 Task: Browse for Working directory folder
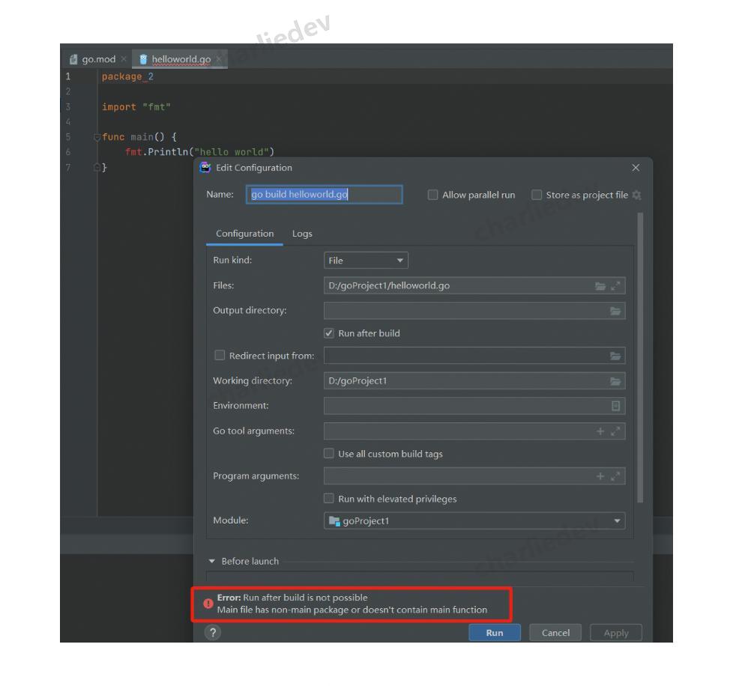click(615, 381)
